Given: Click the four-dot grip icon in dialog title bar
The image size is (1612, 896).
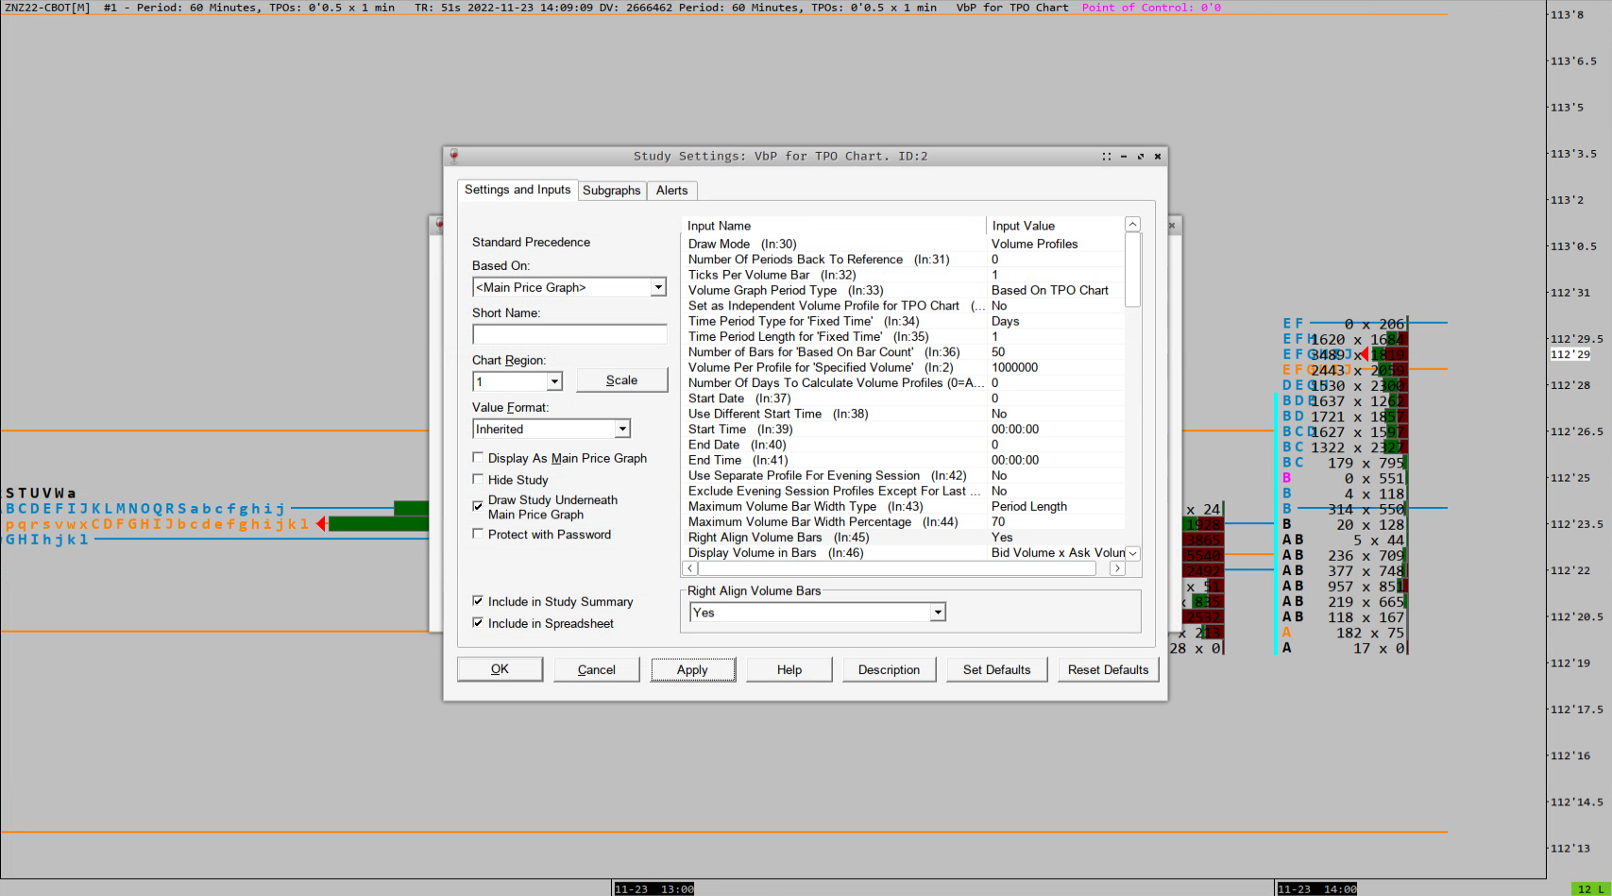Looking at the screenshot, I should [1107, 157].
